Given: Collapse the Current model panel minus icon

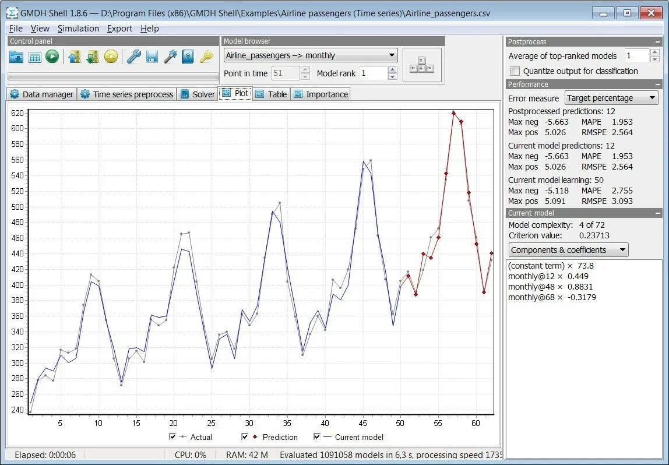Looking at the screenshot, I should point(658,213).
